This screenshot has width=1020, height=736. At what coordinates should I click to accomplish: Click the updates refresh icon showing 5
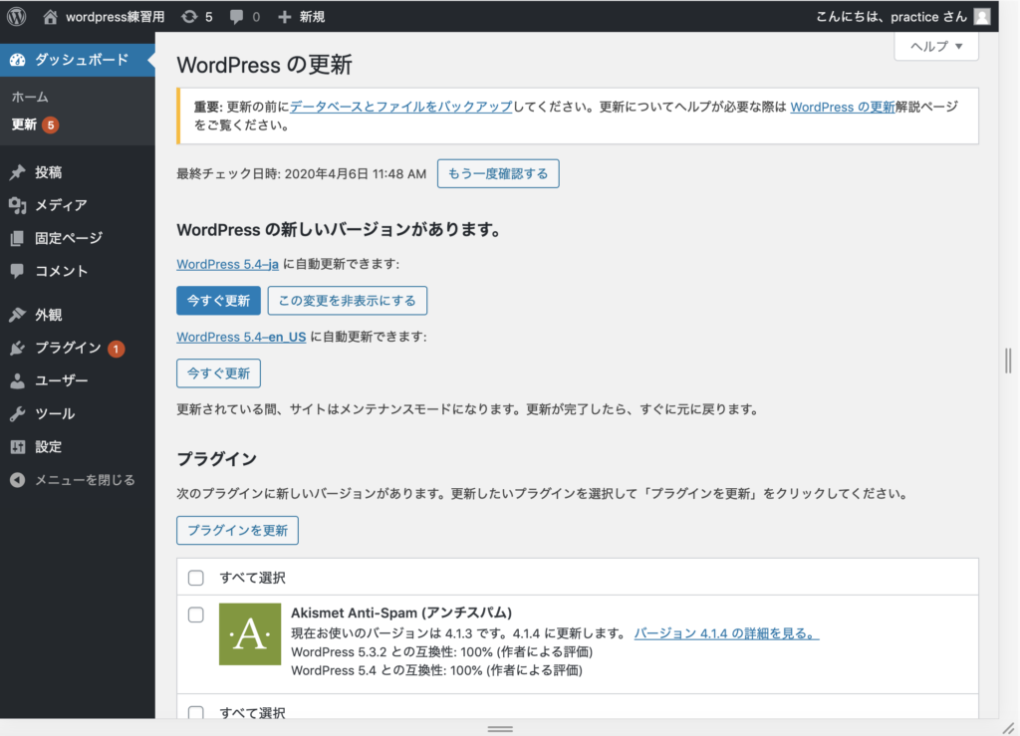(x=189, y=17)
